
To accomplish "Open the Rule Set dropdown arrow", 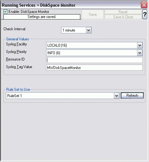I will point(116,96).
